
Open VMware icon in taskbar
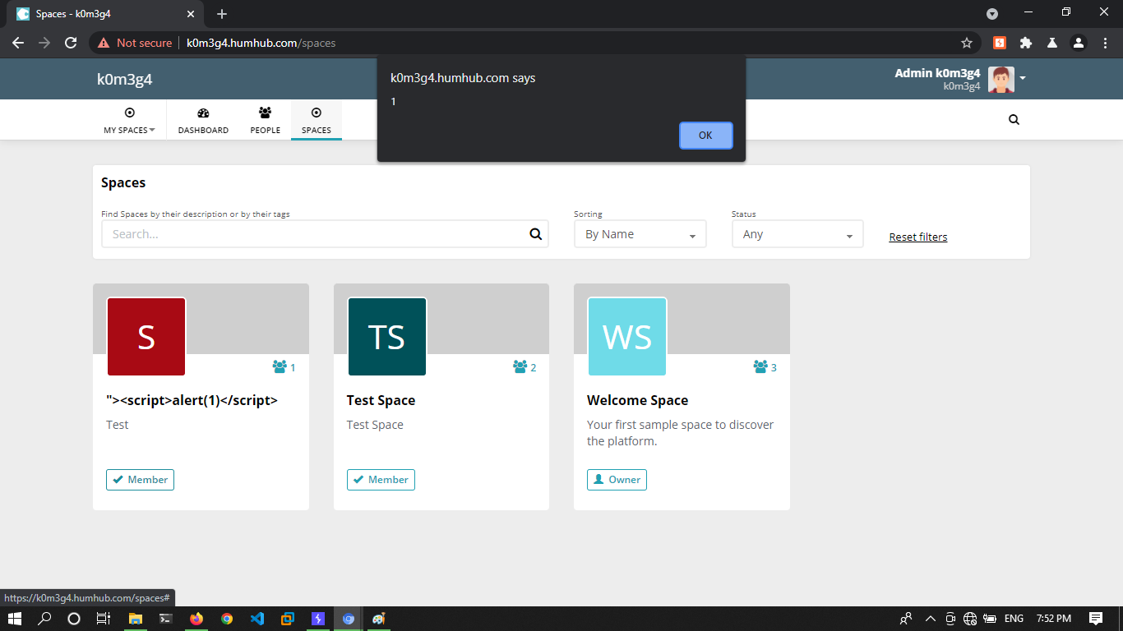pos(288,619)
